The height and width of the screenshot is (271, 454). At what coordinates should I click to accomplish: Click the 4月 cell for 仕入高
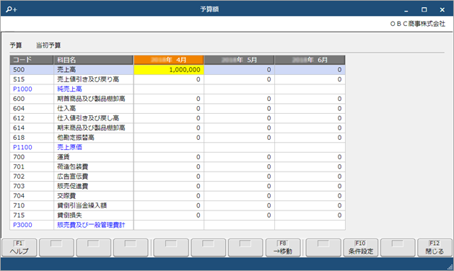tap(169, 108)
